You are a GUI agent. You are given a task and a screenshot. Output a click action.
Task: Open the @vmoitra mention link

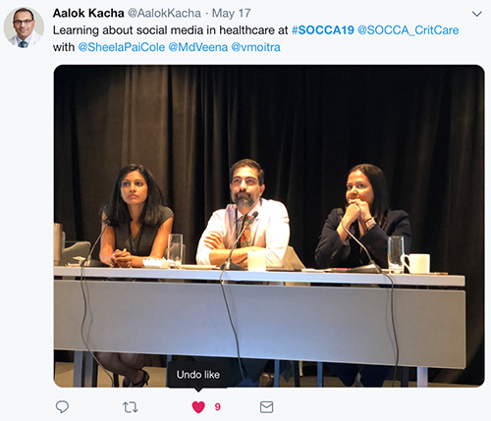click(x=255, y=47)
